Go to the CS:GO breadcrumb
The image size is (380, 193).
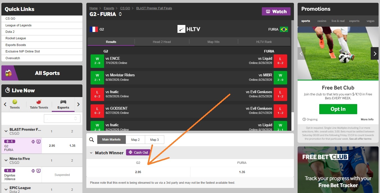click(125, 8)
